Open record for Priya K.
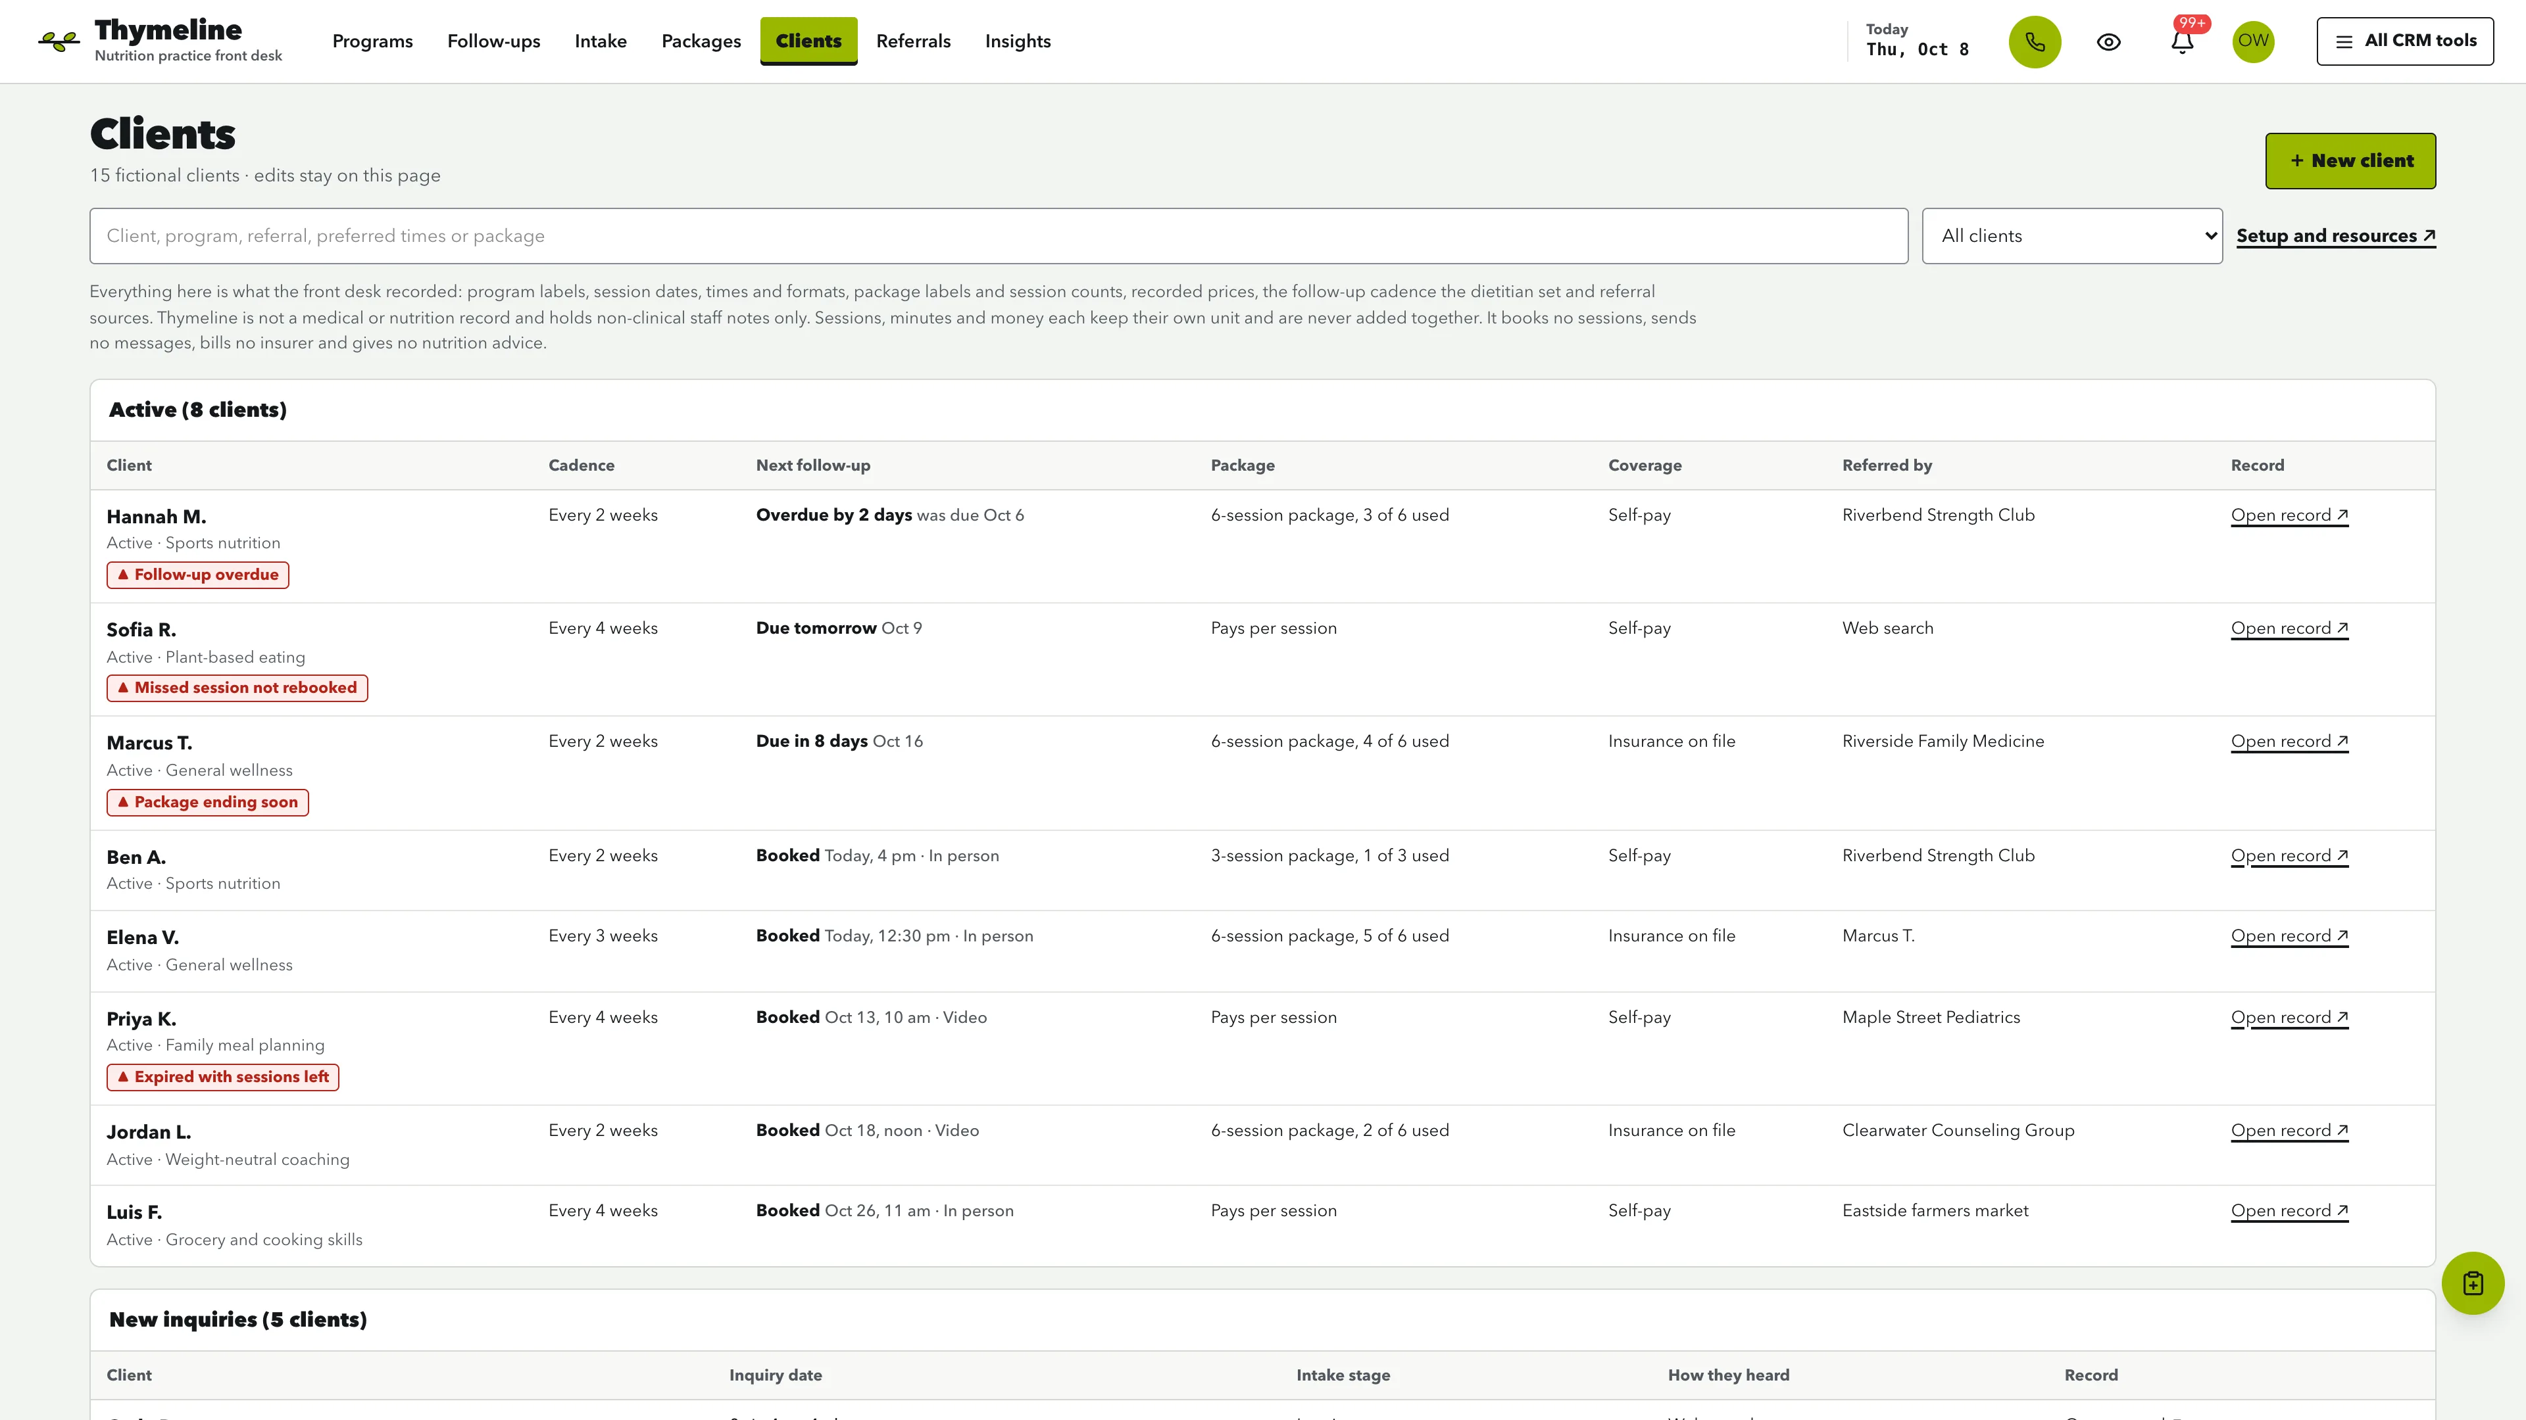This screenshot has width=2526, height=1420. click(2289, 1017)
